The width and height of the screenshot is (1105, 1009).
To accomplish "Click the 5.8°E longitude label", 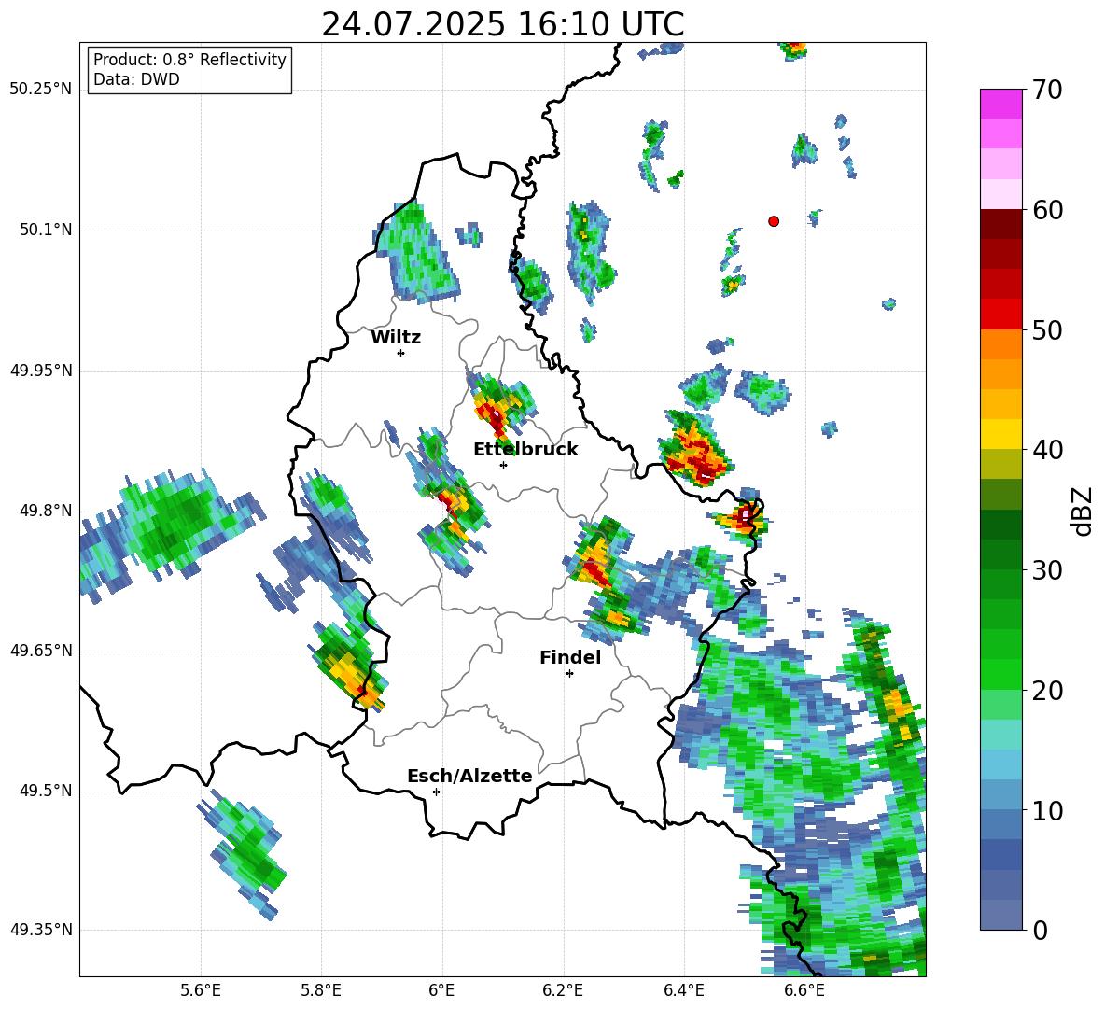I will click(x=321, y=990).
